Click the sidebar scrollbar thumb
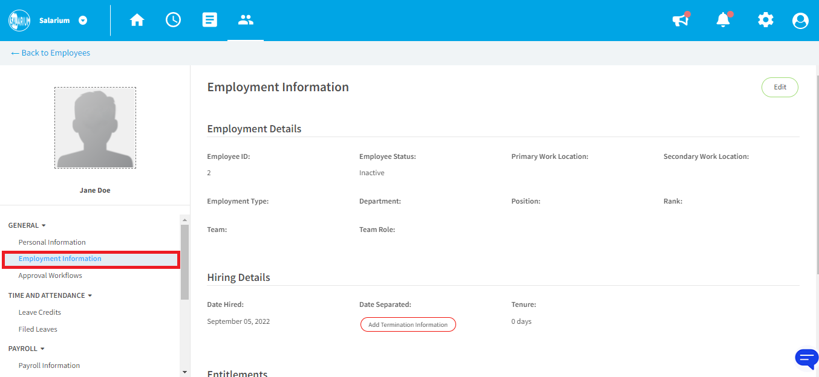Screen dimensions: 819x377 point(184,262)
